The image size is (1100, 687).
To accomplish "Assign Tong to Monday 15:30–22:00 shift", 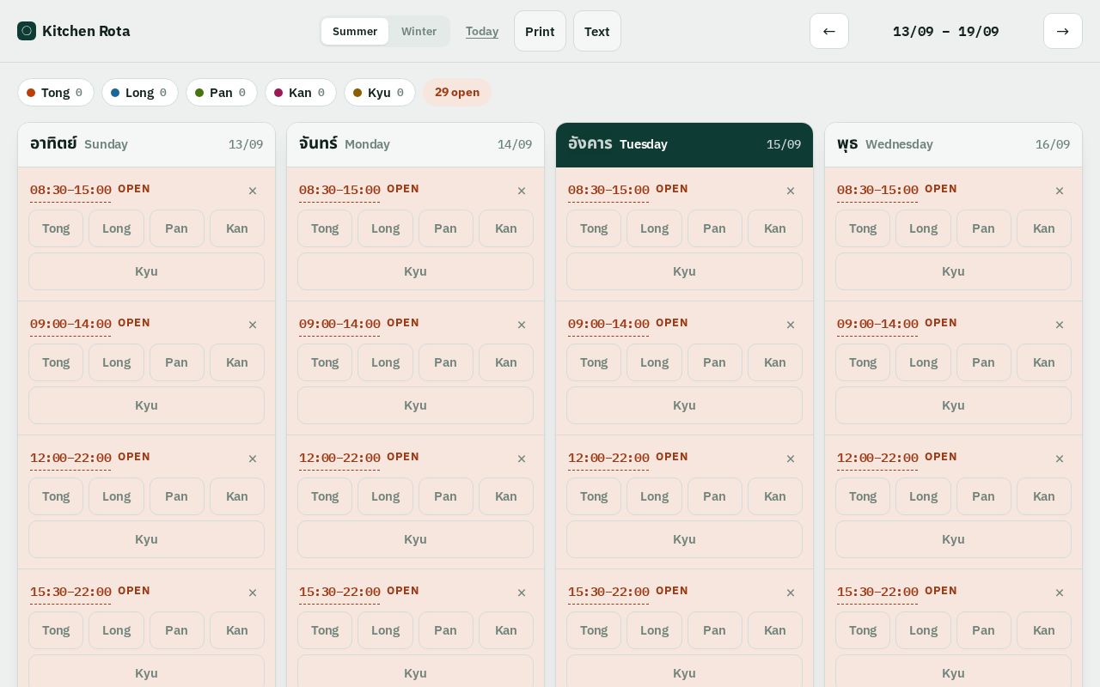I will 325,630.
